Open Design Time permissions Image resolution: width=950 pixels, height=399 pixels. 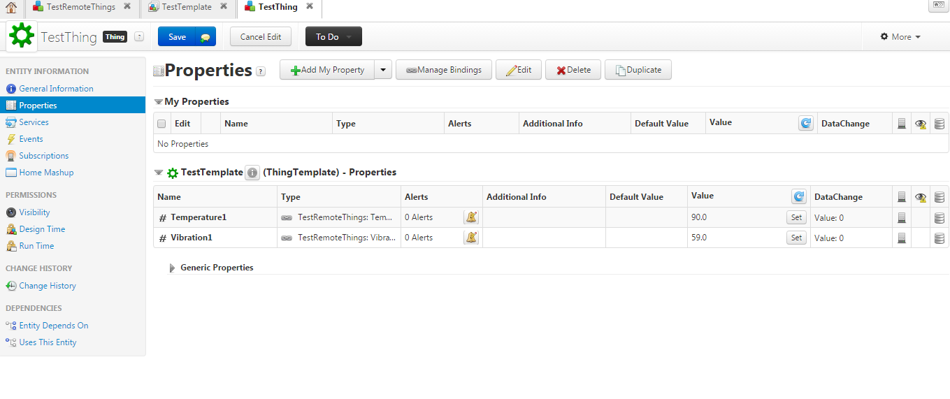(42, 229)
